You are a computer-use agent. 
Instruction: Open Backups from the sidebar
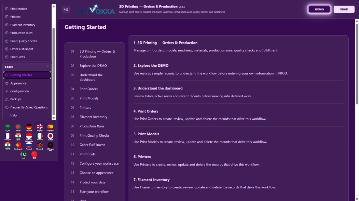pos(27,99)
